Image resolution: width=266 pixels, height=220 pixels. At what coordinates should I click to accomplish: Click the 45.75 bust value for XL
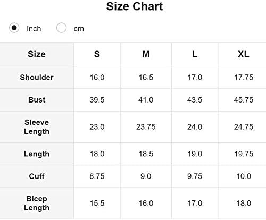[x=244, y=100]
